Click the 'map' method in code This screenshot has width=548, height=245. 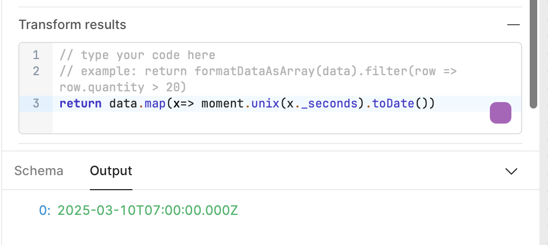pos(155,104)
